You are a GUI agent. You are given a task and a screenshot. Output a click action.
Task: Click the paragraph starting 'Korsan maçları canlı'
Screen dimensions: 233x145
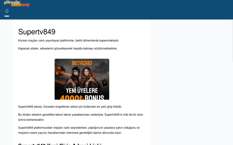[x=69, y=41]
